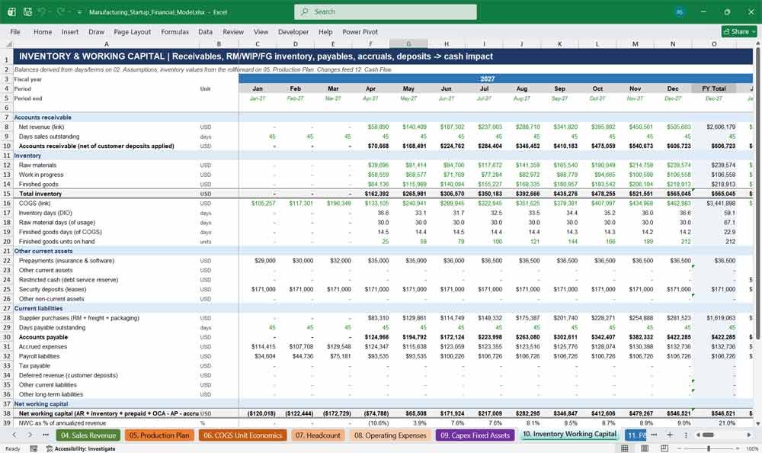The width and height of the screenshot is (762, 453).
Task: Switch to Page Break Preview icon
Action: 664,448
